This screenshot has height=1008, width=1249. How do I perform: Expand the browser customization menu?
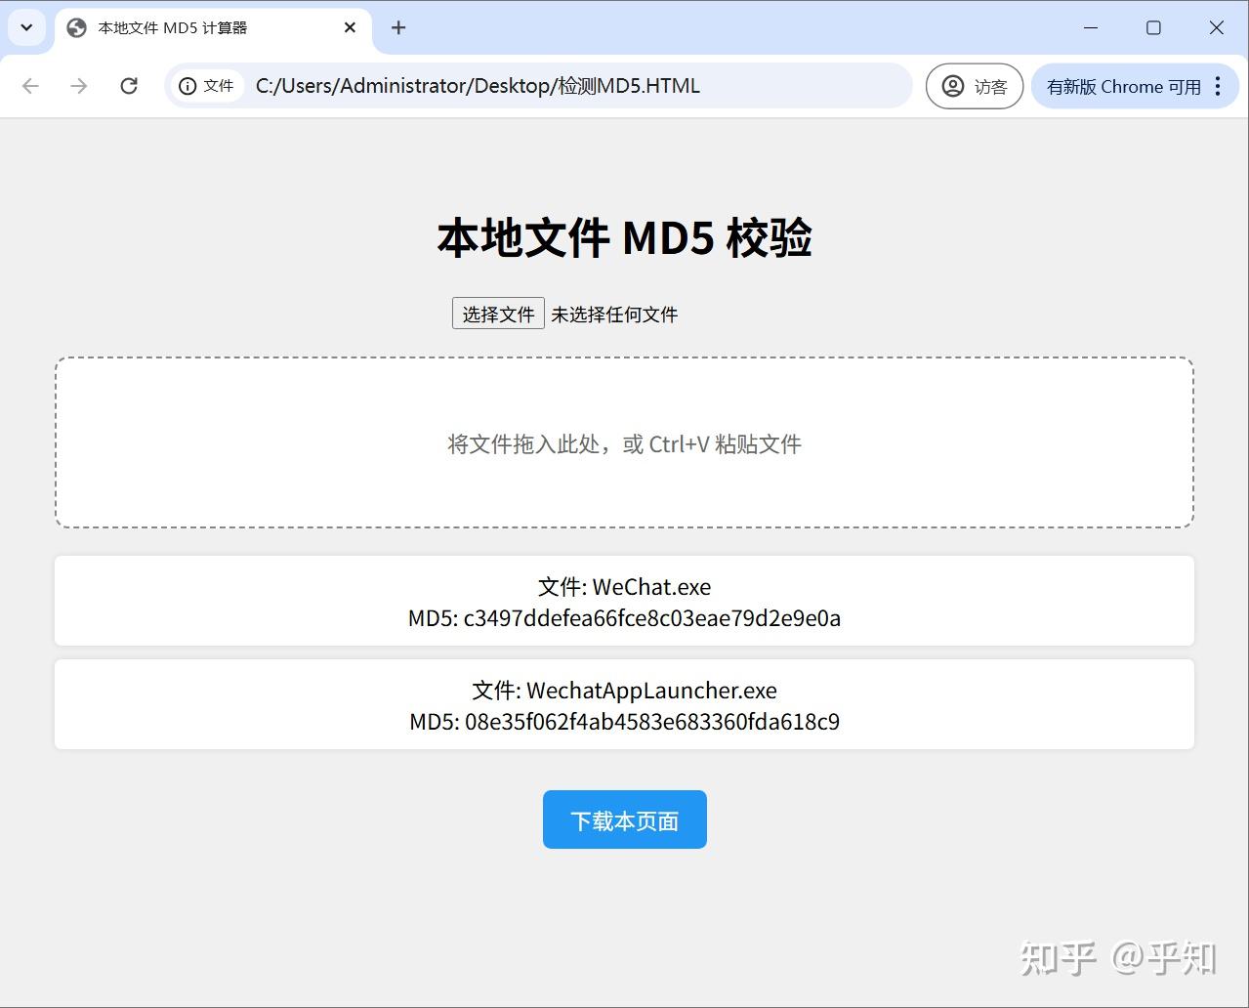1218,86
